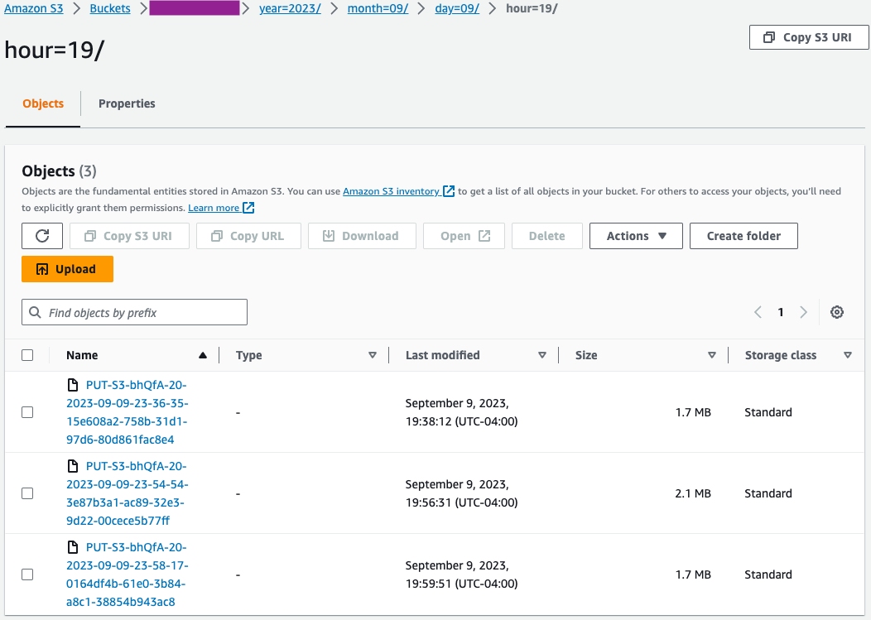Click the external link icon after Amazon S3 inventory
Image resolution: width=871 pixels, height=620 pixels.
click(x=449, y=191)
